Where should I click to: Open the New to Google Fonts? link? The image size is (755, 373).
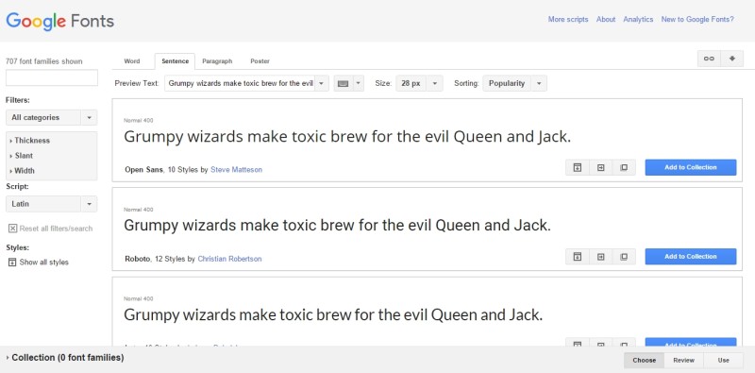tap(697, 19)
